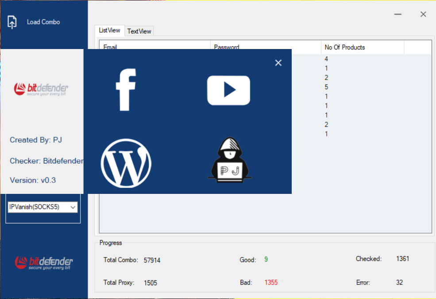Screen dimensions: 436x299
Task: Switch to the TextView tab
Action: click(x=139, y=31)
